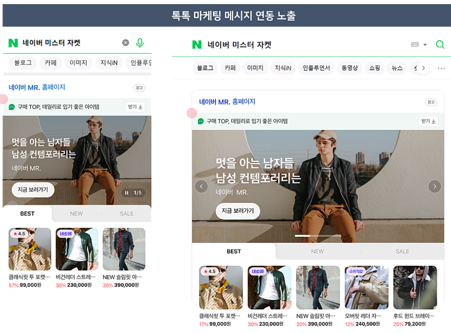Viewport: 451px width, 334px height.
Task: Open desktop 후드 윈드 브레이 product thumbnail
Action: [415, 287]
